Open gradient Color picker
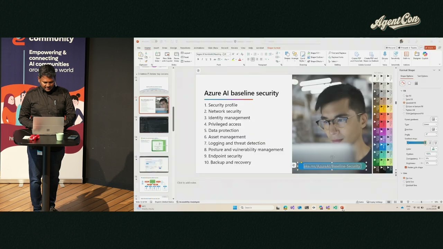 tap(433, 149)
